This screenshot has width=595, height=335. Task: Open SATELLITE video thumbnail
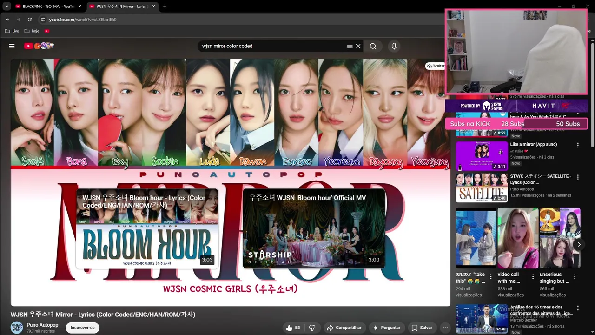click(x=482, y=188)
